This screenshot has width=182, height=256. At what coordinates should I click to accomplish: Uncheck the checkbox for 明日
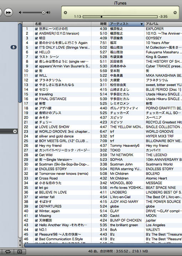(36, 38)
